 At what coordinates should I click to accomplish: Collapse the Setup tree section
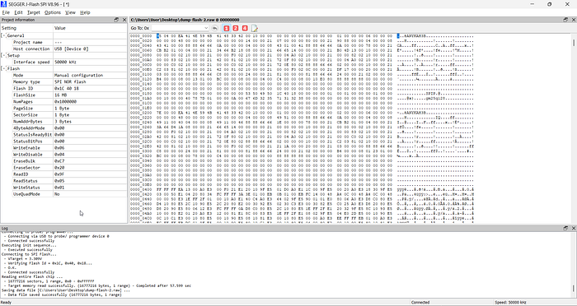pos(3,55)
